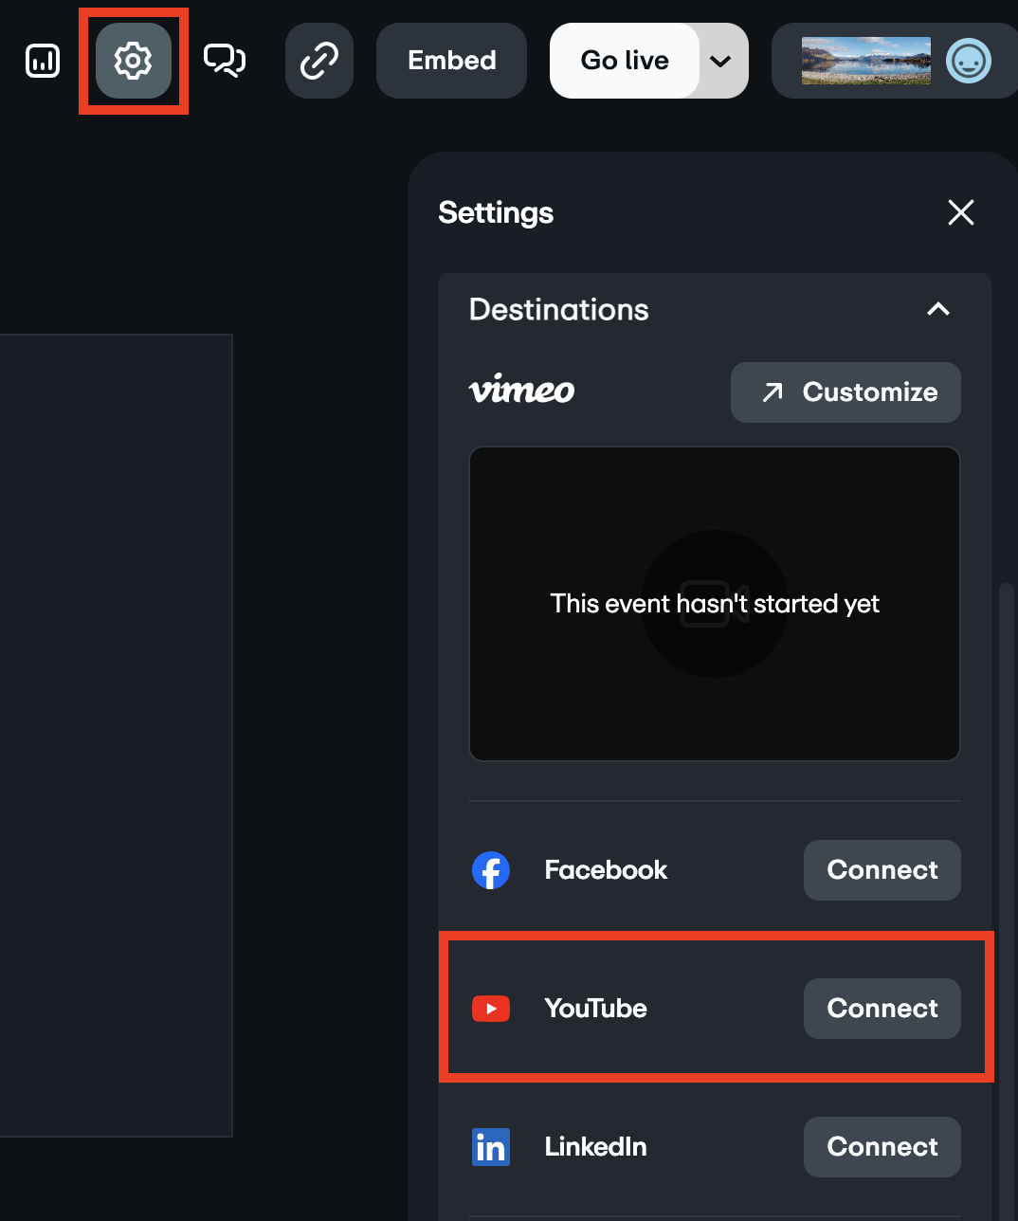Open the chat bubbles icon
Screen dimensions: 1018x1221
click(225, 61)
